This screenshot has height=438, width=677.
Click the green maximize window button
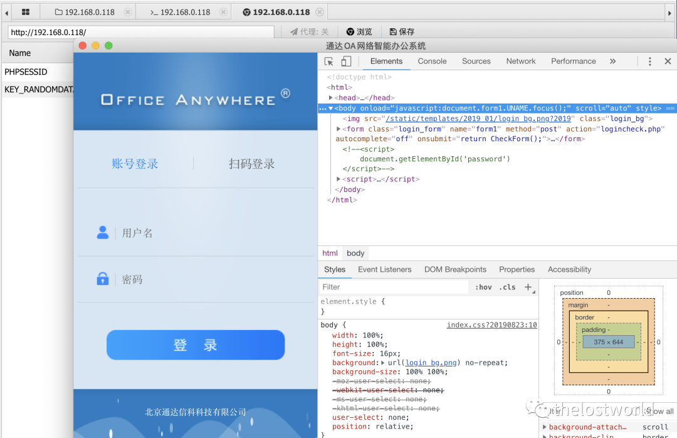coord(108,45)
